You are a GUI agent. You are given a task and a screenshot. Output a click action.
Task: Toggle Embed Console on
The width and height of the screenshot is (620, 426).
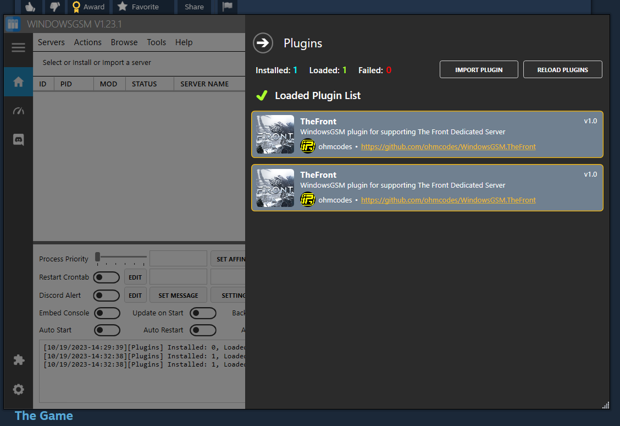pos(107,313)
